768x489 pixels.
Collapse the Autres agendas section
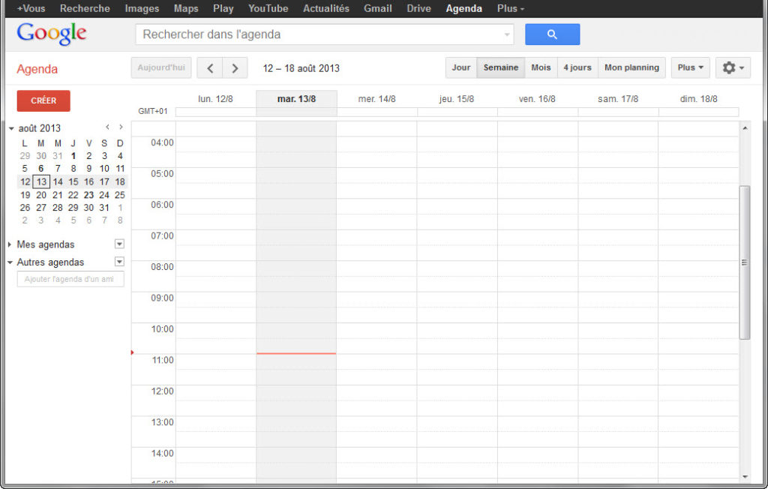[10, 262]
